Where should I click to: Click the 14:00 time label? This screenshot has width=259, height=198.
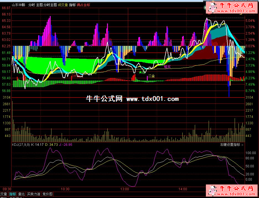[x=183, y=189]
